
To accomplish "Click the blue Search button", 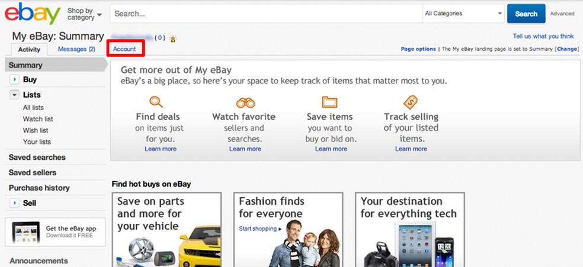I will (526, 14).
